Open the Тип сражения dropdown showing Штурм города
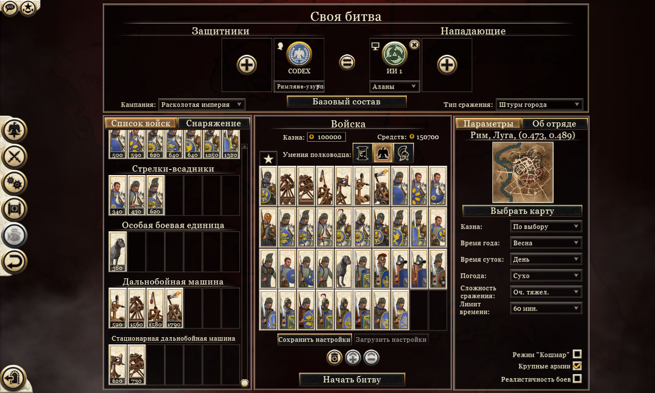 [x=539, y=104]
